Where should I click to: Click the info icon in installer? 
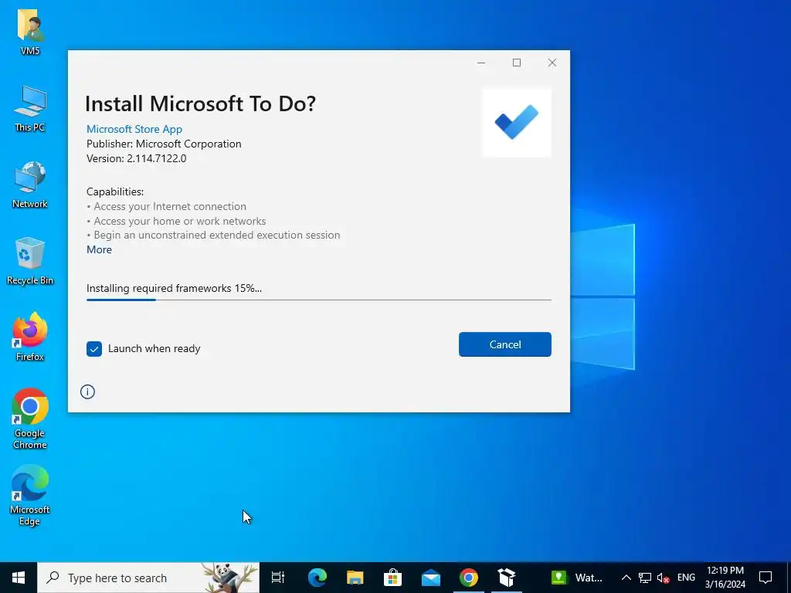(87, 391)
